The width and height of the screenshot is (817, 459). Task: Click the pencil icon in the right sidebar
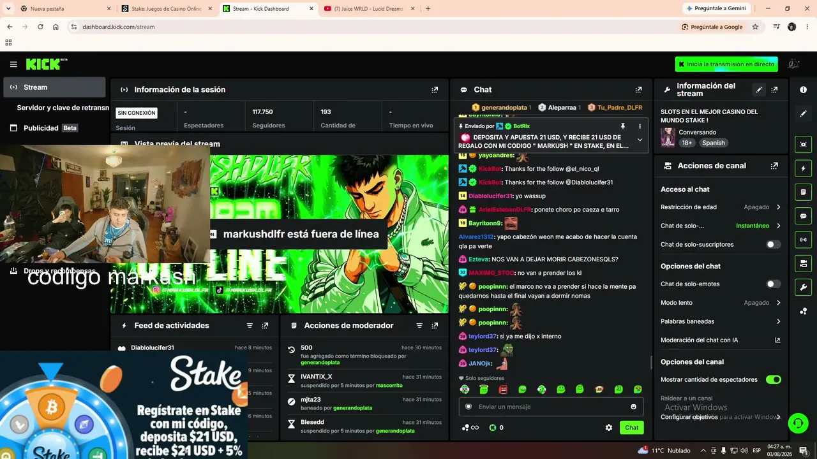coord(803,113)
